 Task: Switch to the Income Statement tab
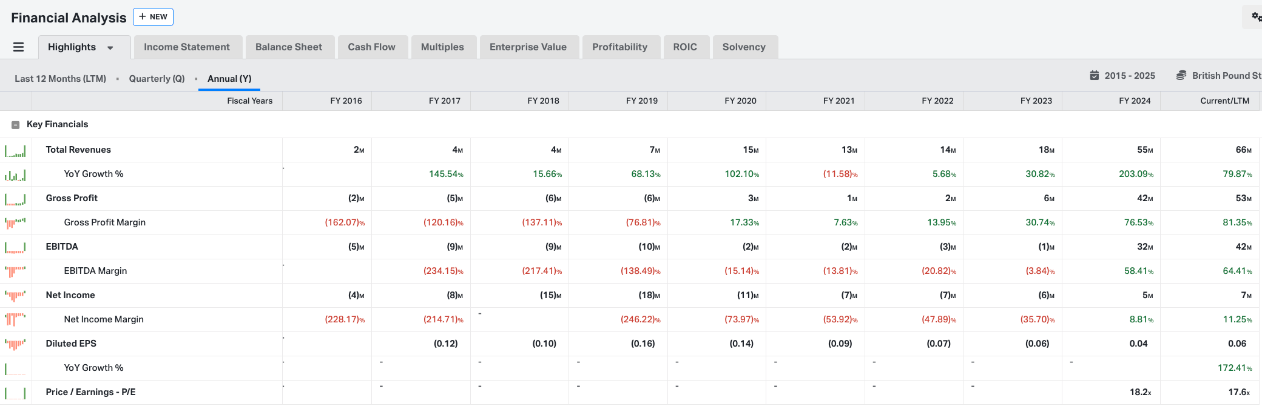click(x=187, y=47)
